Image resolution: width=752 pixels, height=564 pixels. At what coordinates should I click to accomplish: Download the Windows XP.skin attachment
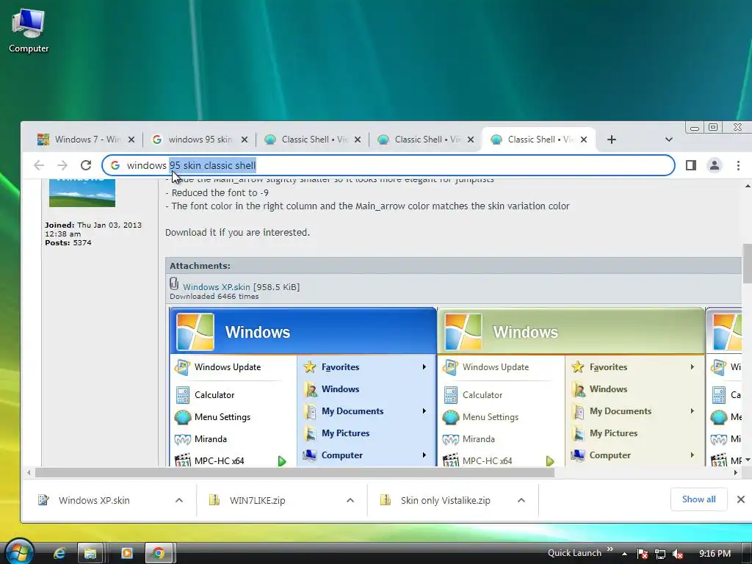(x=217, y=287)
